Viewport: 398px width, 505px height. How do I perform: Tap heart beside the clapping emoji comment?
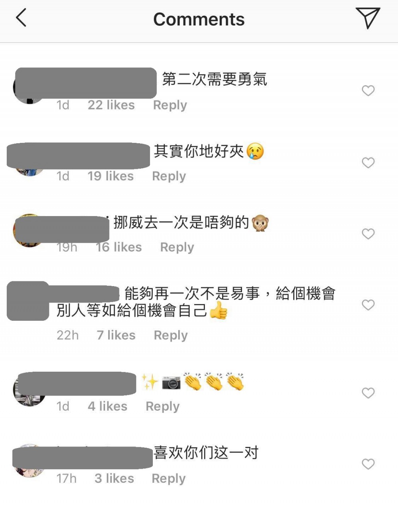pos(368,393)
